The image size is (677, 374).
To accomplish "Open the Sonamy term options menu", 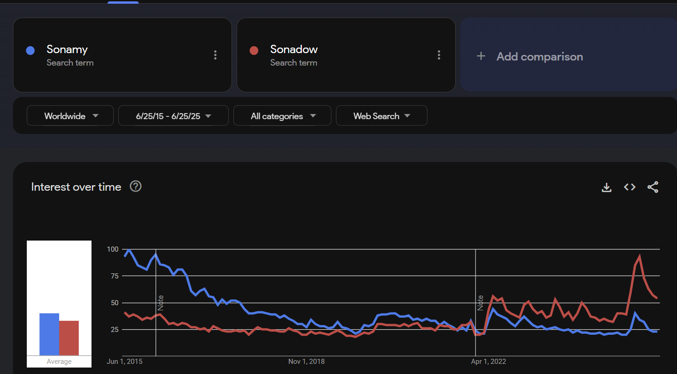I will [215, 55].
